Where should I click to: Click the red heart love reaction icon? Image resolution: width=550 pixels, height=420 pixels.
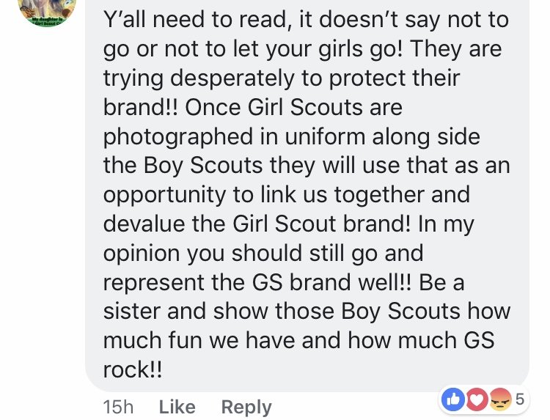(477, 399)
